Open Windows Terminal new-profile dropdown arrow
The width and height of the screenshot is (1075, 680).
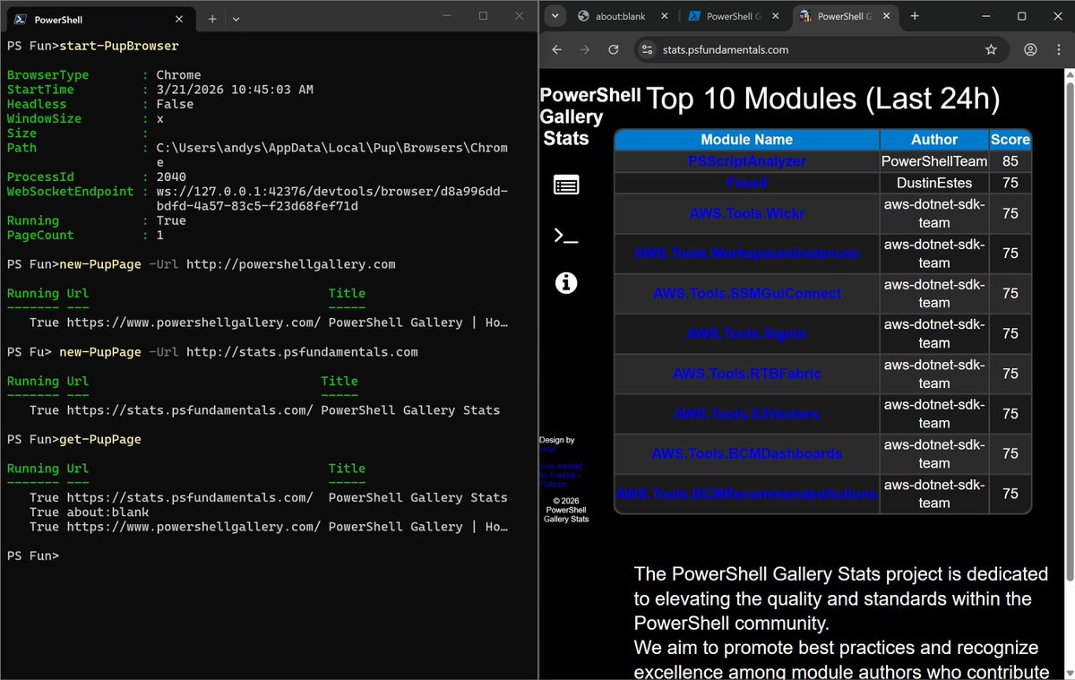[236, 18]
